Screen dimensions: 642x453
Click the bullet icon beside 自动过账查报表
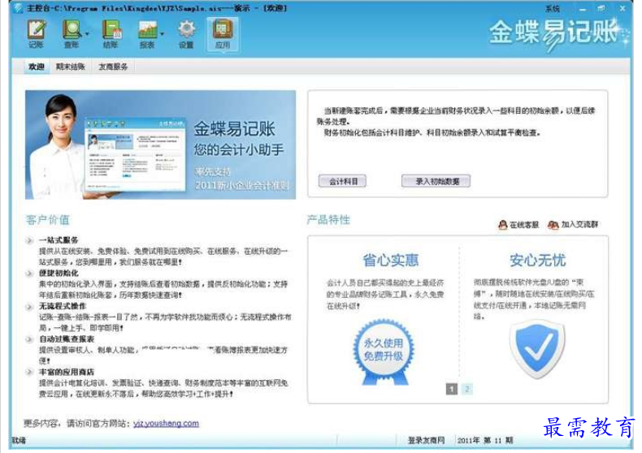coord(29,339)
